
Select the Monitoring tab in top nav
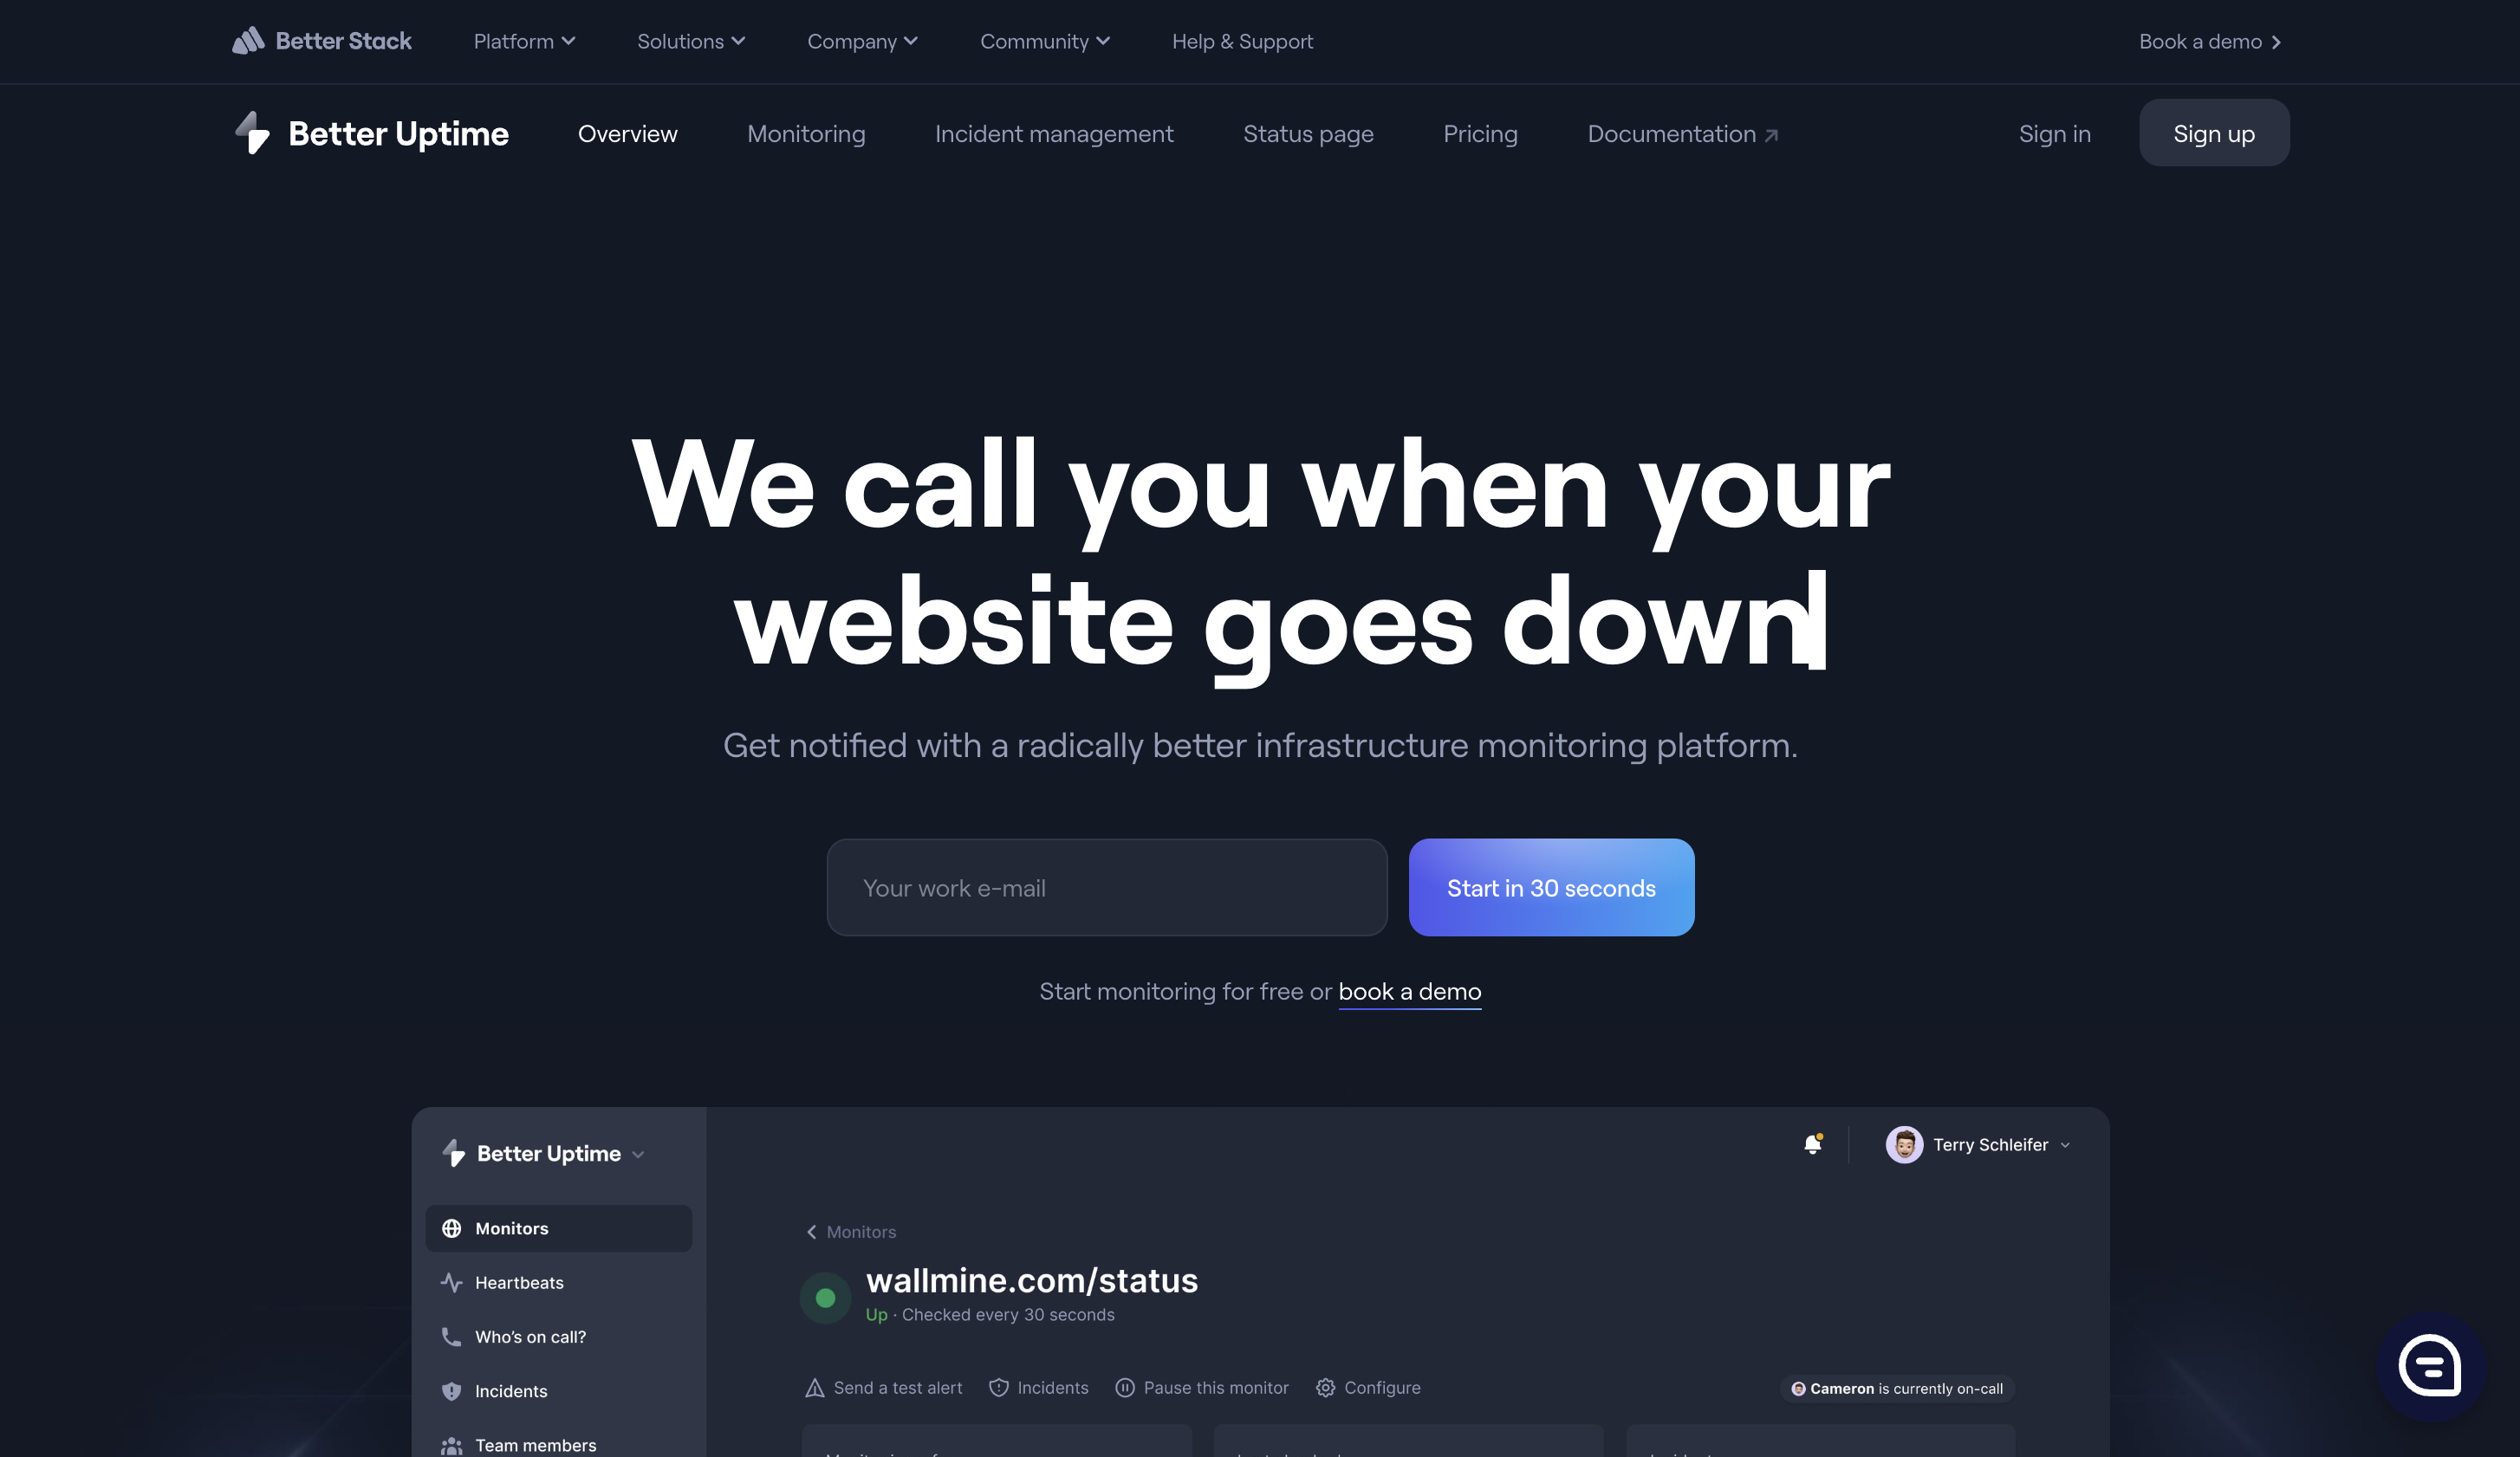pos(805,132)
